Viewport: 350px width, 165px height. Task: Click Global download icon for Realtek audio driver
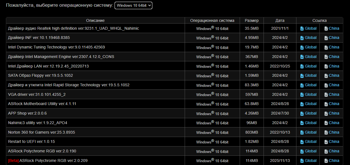point(302,28)
